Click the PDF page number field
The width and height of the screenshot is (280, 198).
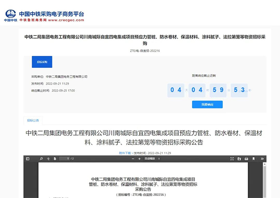point(64,159)
